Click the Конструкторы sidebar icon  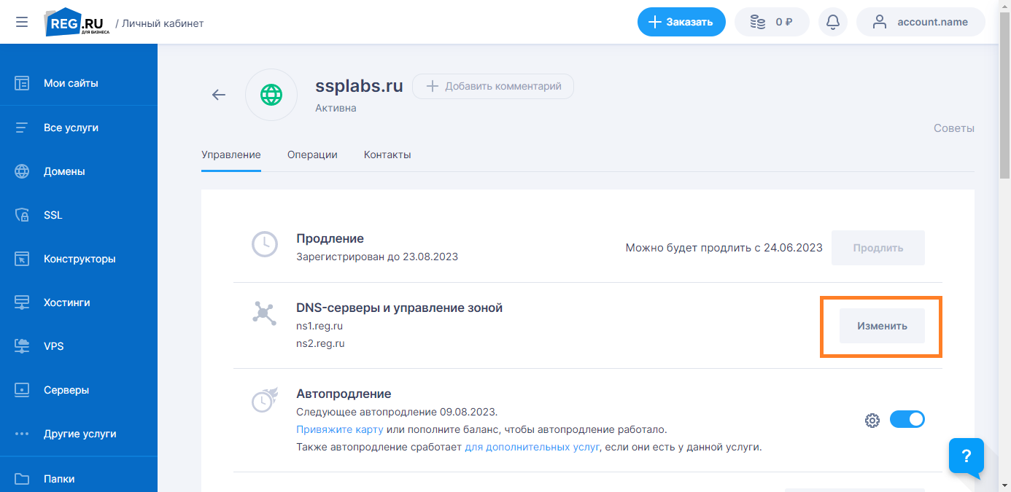pos(22,259)
